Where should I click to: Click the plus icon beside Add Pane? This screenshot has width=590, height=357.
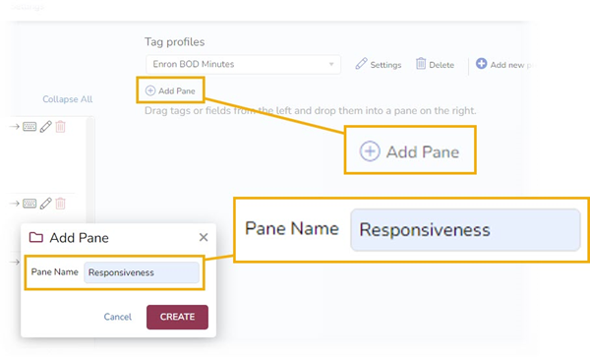(150, 90)
